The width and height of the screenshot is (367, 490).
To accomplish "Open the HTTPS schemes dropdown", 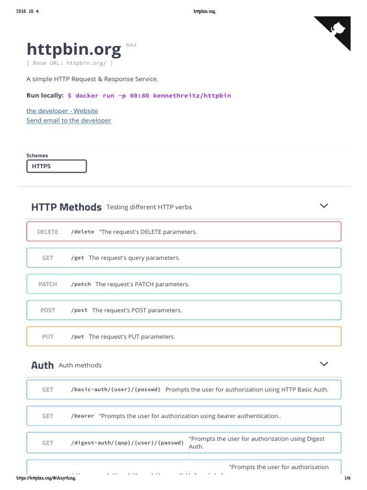I will pyautogui.click(x=57, y=166).
